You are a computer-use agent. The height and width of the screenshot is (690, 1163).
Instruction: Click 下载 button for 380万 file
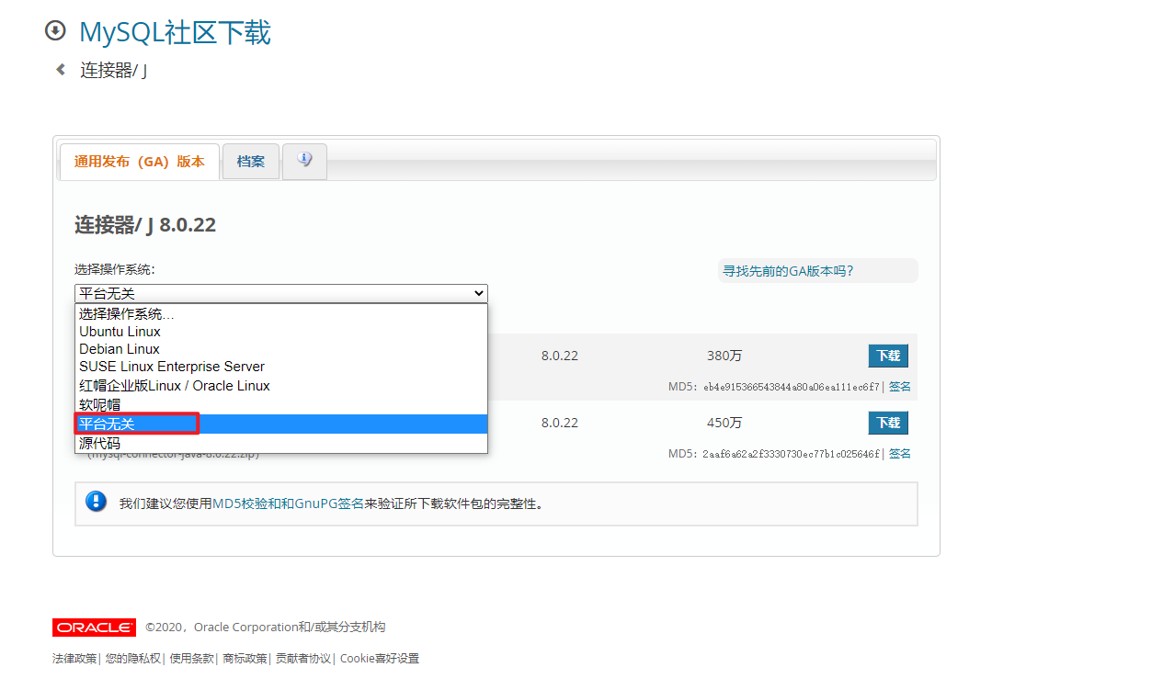click(888, 356)
